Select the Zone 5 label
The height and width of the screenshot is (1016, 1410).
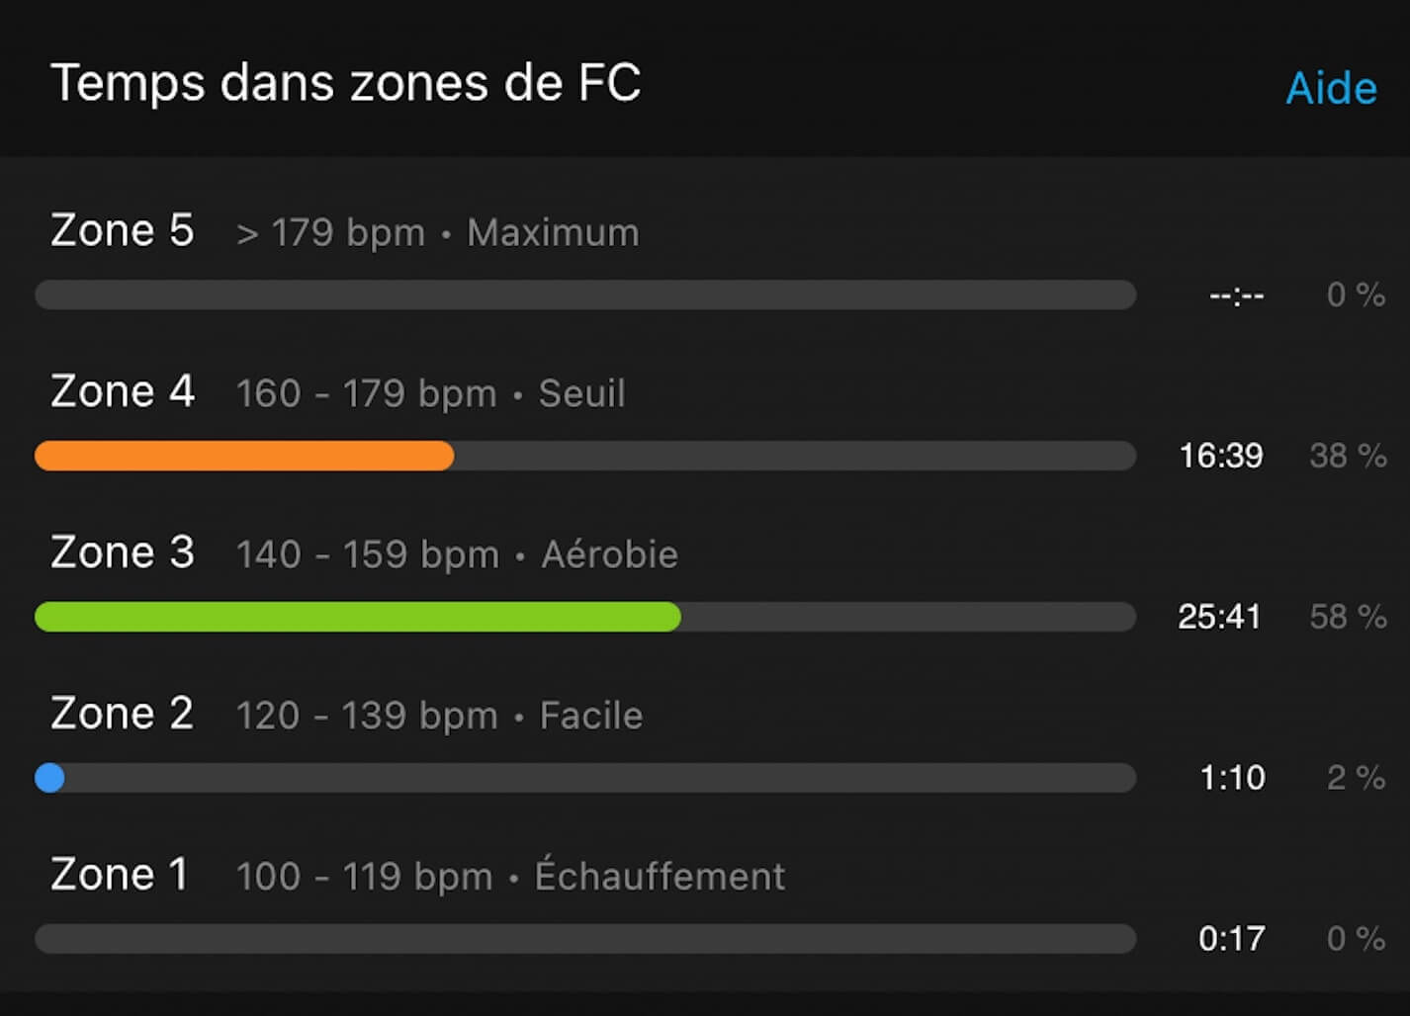tap(122, 230)
